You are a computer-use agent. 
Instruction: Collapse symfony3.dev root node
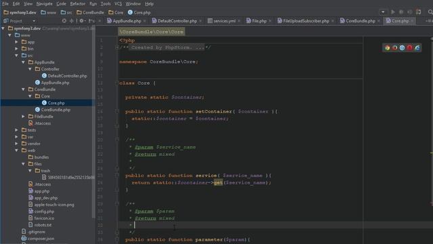[x=3, y=28]
